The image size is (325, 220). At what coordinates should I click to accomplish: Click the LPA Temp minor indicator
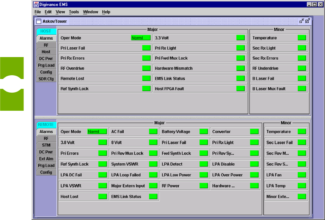302,186
